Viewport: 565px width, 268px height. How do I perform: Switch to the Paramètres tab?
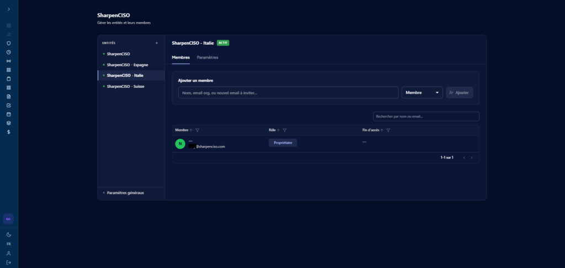click(x=207, y=57)
